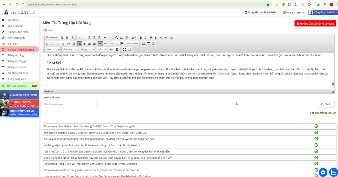Viewport: 338px width, 177px height.
Task: Apply italic formatting in the editor
Action: [146, 38]
